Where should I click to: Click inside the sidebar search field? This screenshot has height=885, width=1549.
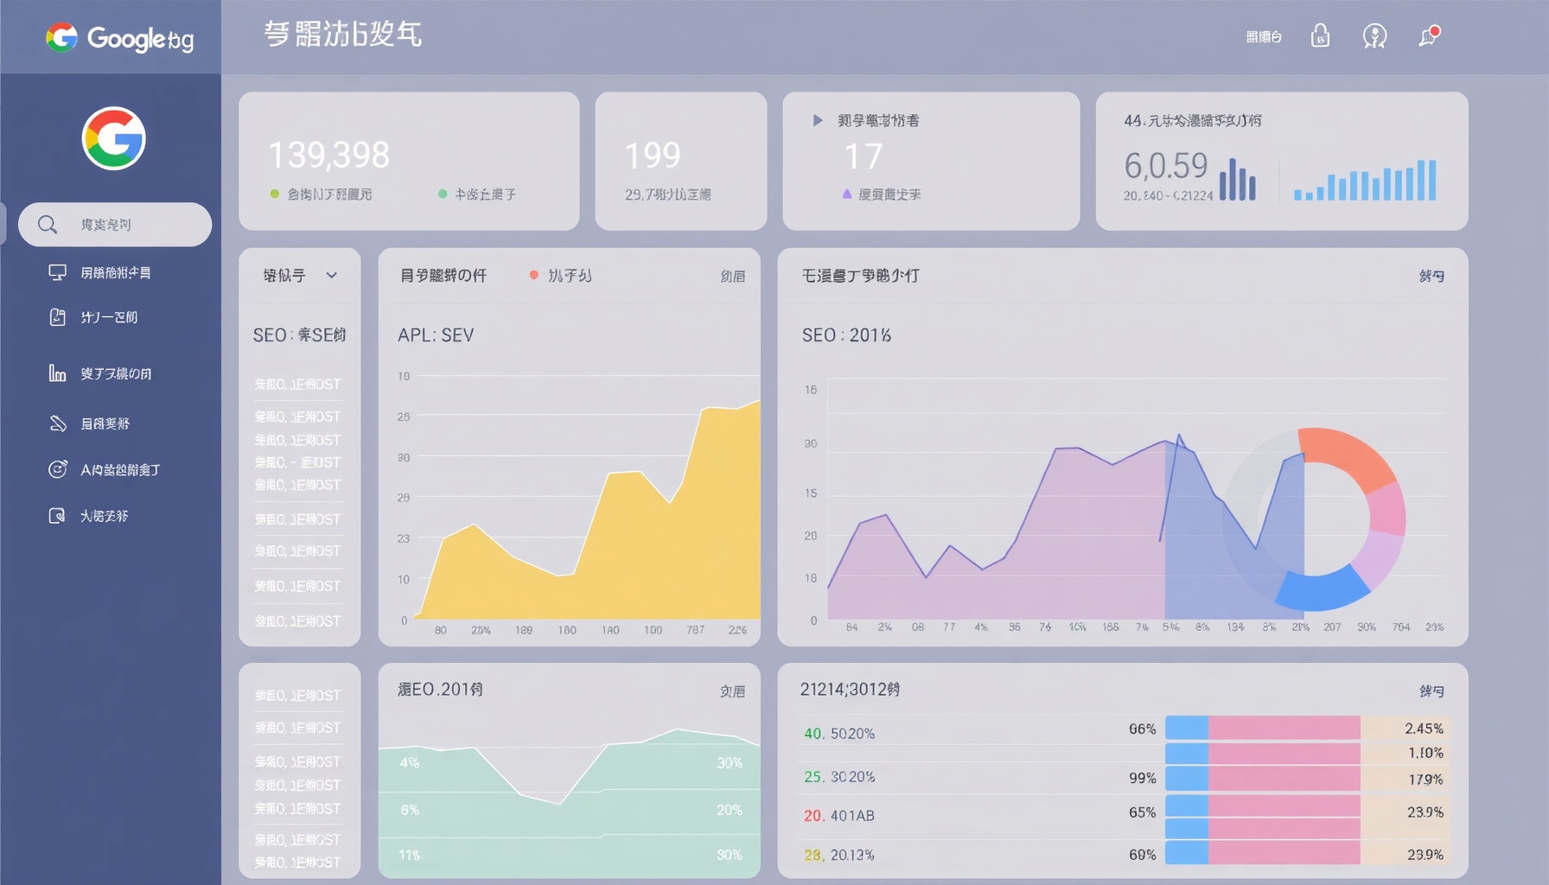click(x=115, y=224)
